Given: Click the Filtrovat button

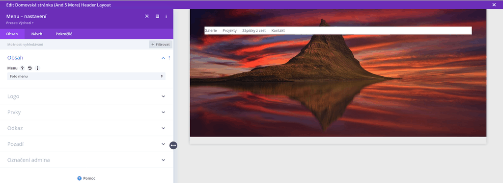Looking at the screenshot, I should tap(161, 45).
